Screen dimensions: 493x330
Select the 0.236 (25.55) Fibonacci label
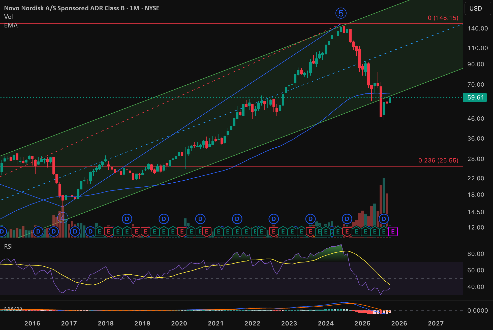tap(438, 160)
